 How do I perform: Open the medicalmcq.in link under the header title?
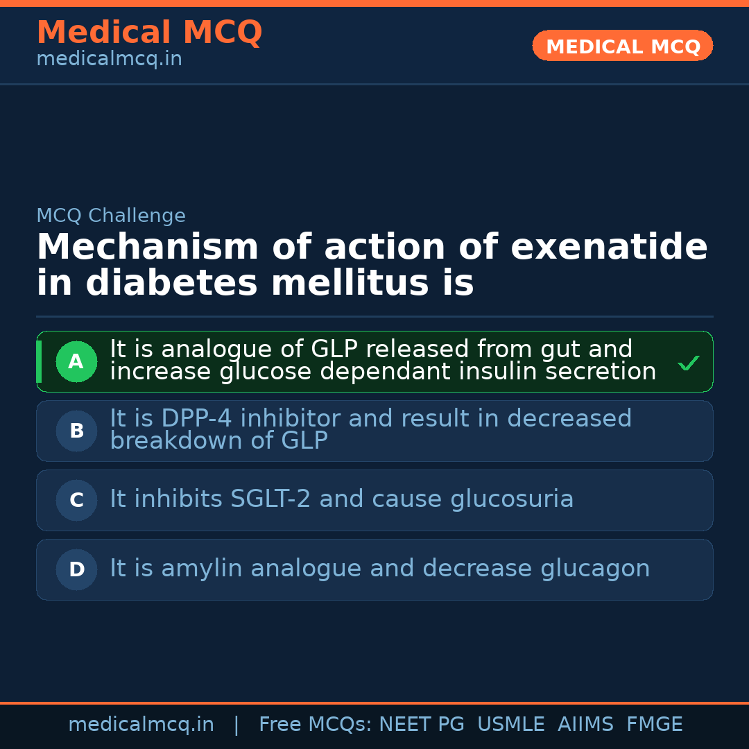click(x=109, y=60)
